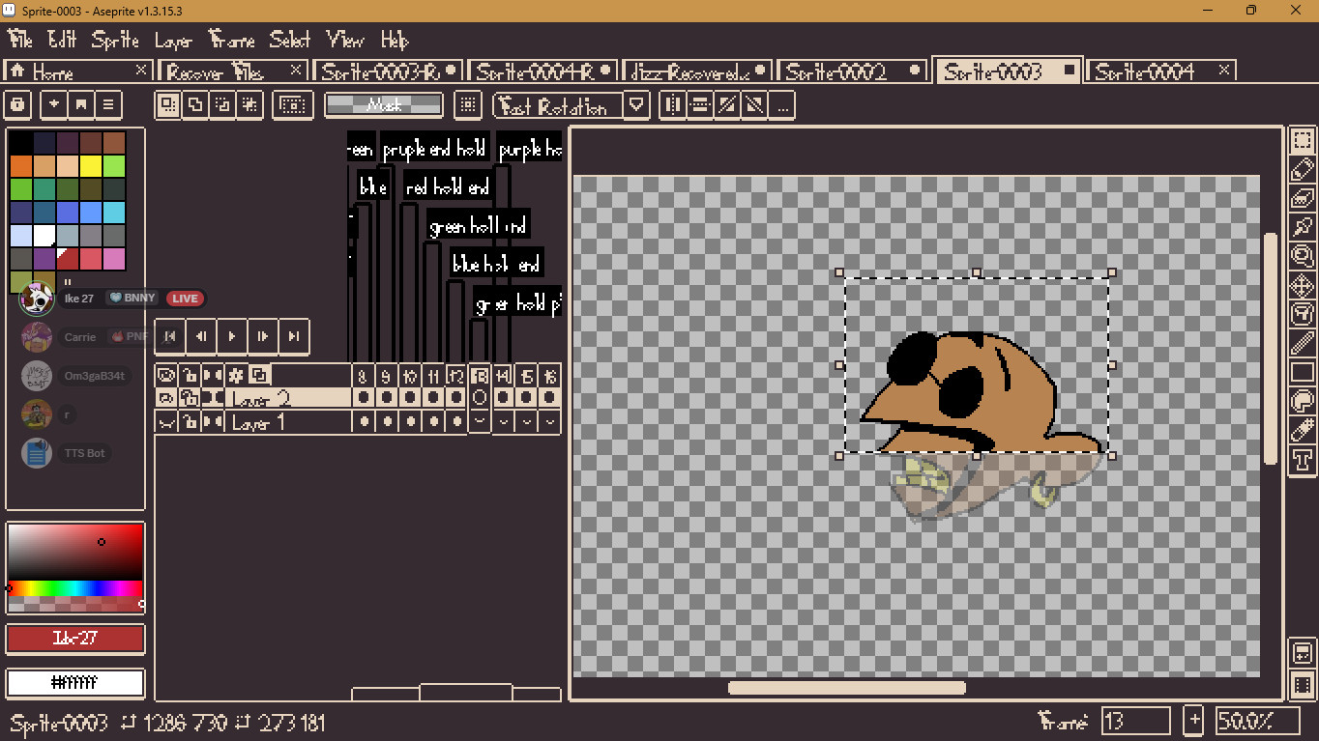Click the add frame plus button

coord(1194,721)
